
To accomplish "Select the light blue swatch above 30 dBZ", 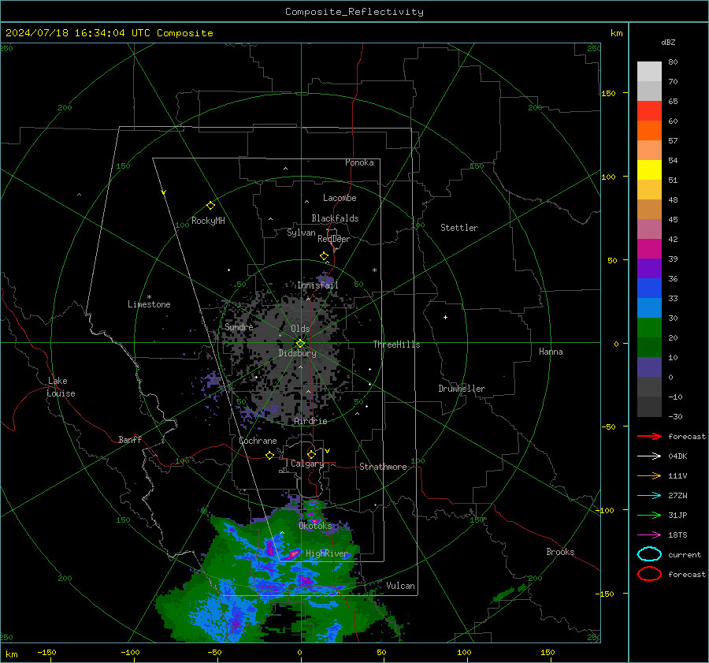I will coord(649,307).
